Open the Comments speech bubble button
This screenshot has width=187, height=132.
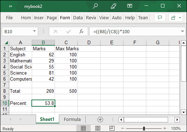click(160, 17)
